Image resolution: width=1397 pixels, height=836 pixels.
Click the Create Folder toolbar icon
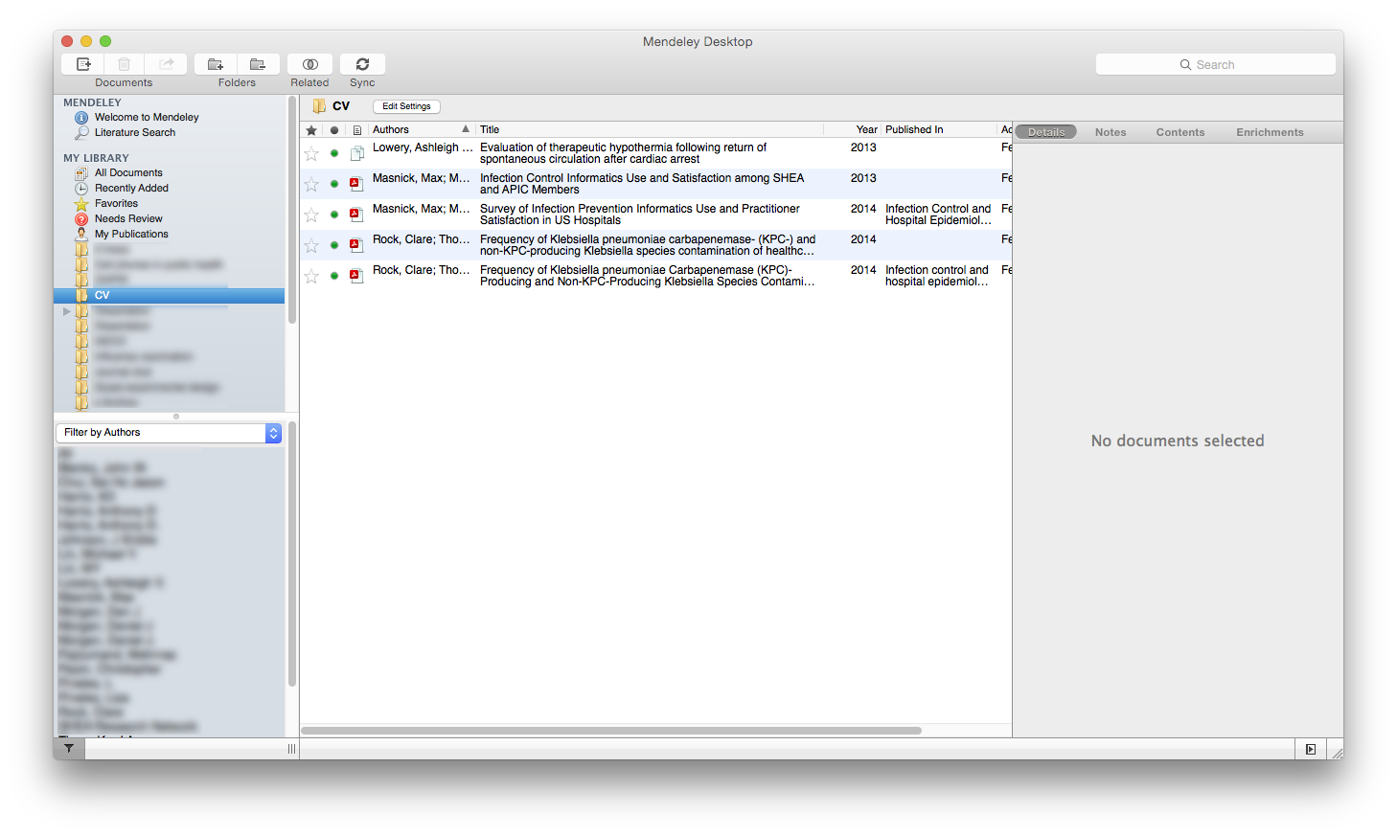216,64
